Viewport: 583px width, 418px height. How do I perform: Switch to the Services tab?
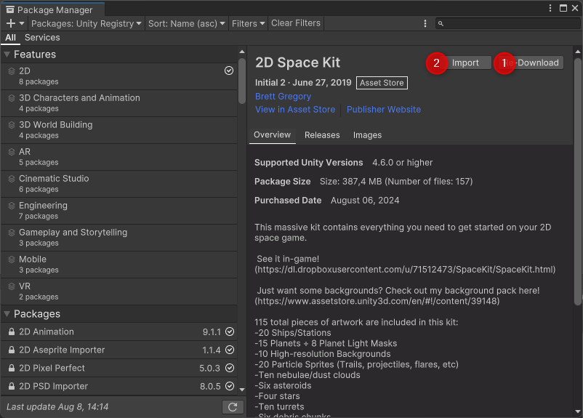[x=42, y=38]
